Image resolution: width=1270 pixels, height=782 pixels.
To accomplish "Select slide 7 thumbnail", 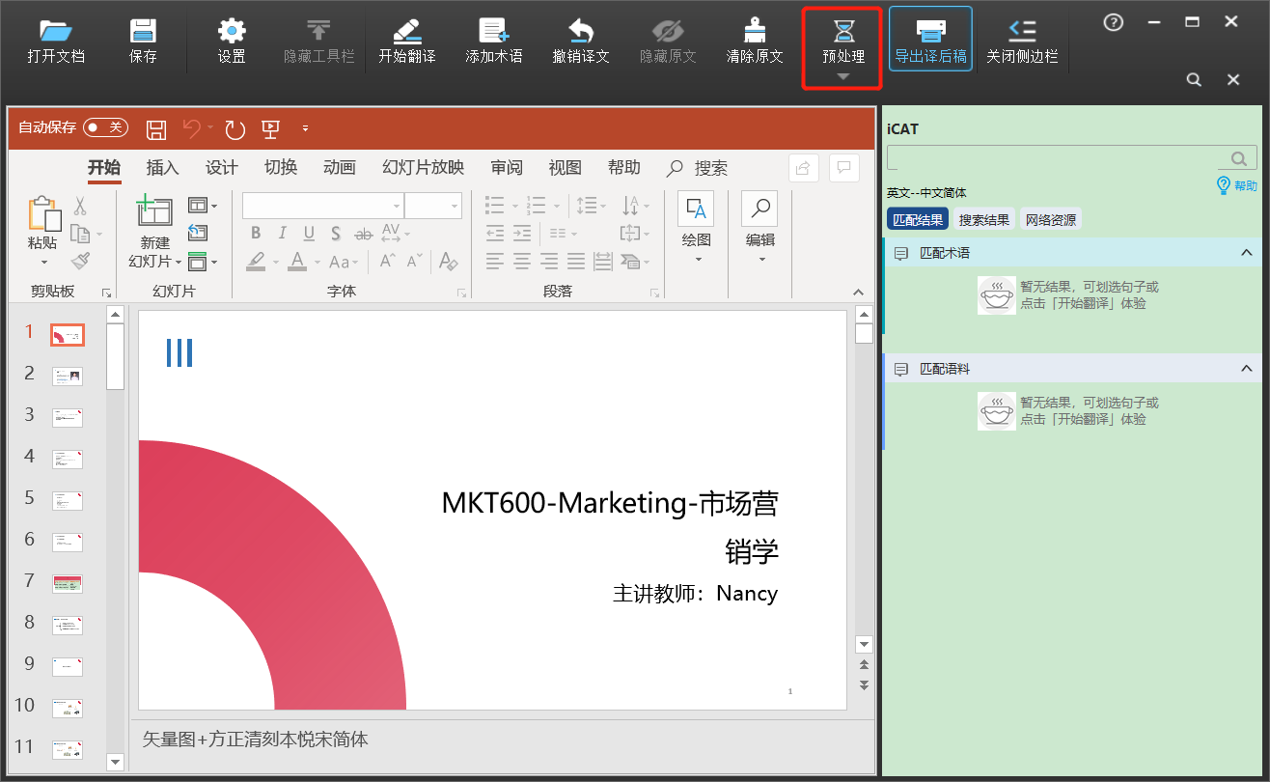I will coord(67,583).
